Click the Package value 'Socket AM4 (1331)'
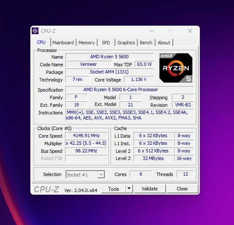The height and width of the screenshot is (225, 234). point(109,72)
